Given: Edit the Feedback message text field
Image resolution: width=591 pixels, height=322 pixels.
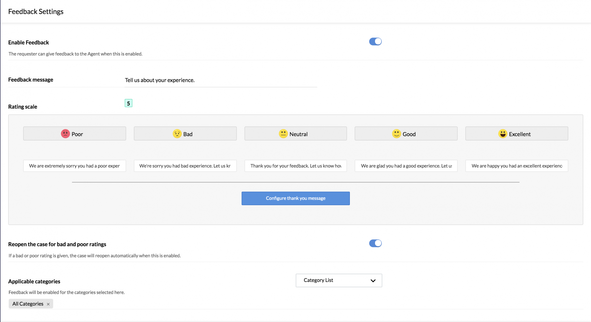Looking at the screenshot, I should point(221,80).
